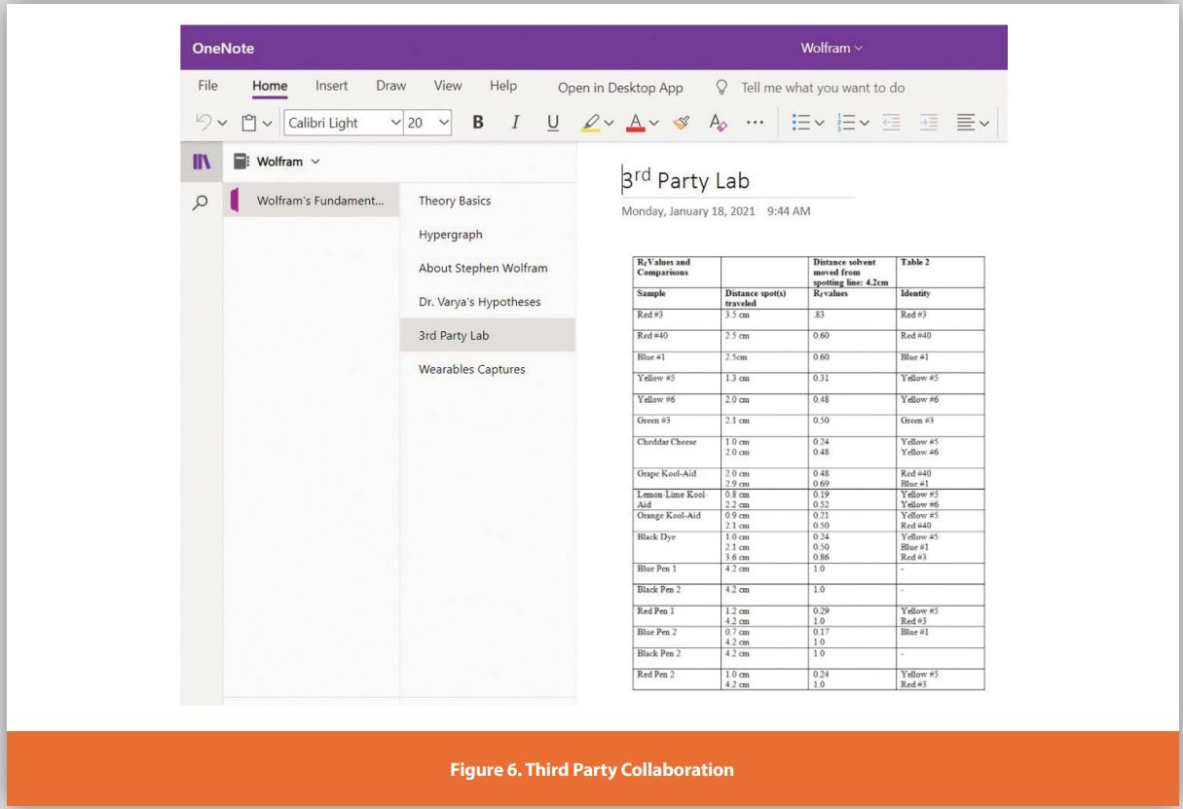Click the Notebooks library icon
This screenshot has width=1183, height=809.
pyautogui.click(x=203, y=161)
